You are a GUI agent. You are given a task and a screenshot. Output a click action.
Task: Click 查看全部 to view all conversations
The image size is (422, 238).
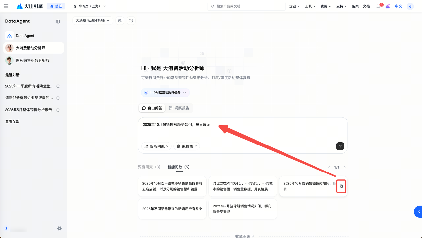click(x=13, y=122)
